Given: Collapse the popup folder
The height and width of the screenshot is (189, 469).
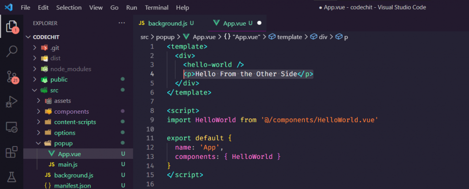Looking at the screenshot, I should [78, 143].
